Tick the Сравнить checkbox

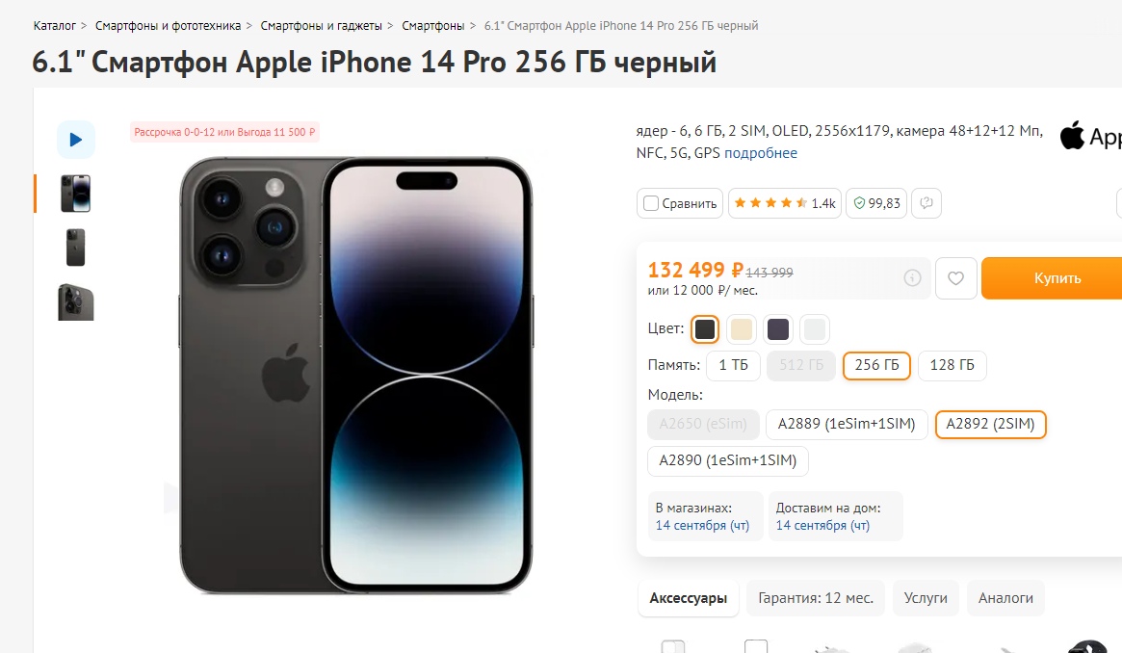(x=650, y=203)
